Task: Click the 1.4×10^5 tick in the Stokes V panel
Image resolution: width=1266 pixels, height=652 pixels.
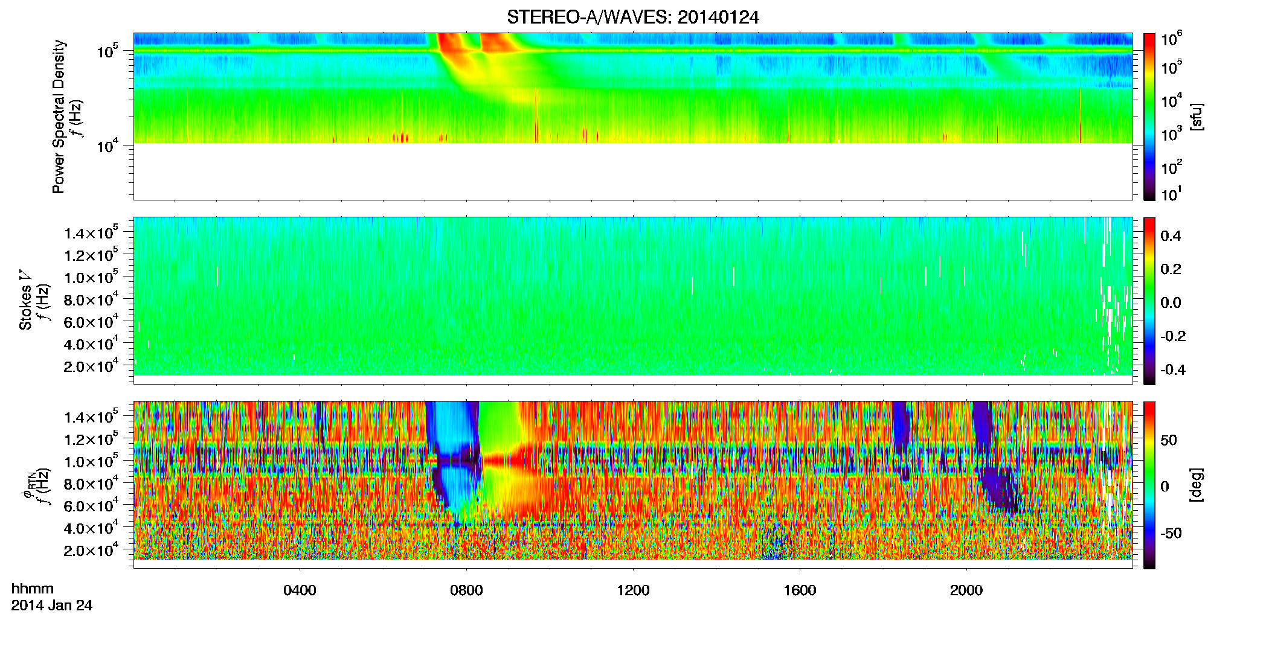Action: tap(91, 232)
